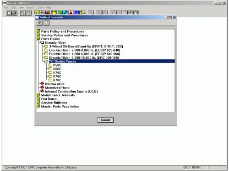This screenshot has height=171, width=229.
Task: Click the wrench icon on cyan background
Action: [65, 13]
